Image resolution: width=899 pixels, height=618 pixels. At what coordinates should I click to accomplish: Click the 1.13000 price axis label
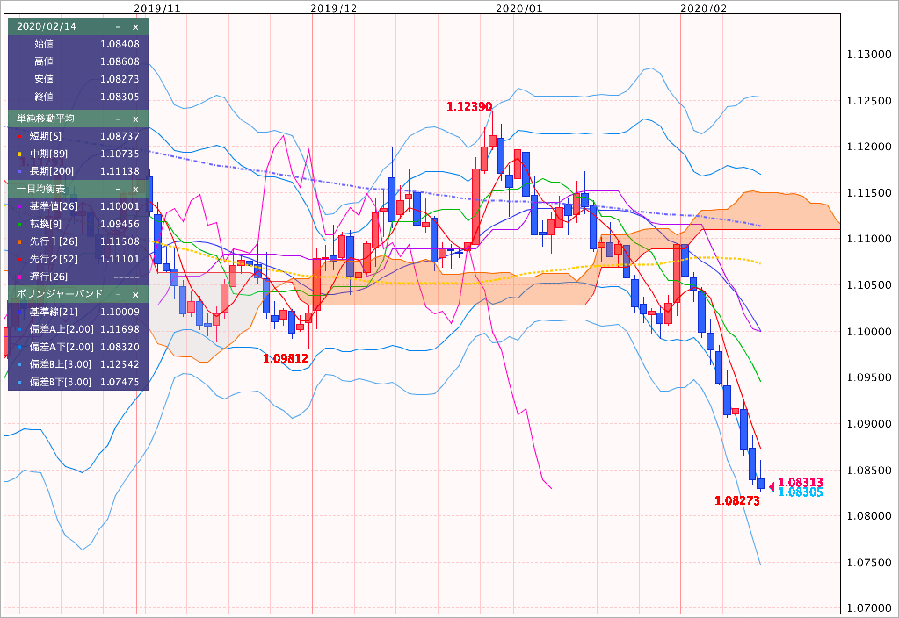pyautogui.click(x=869, y=55)
